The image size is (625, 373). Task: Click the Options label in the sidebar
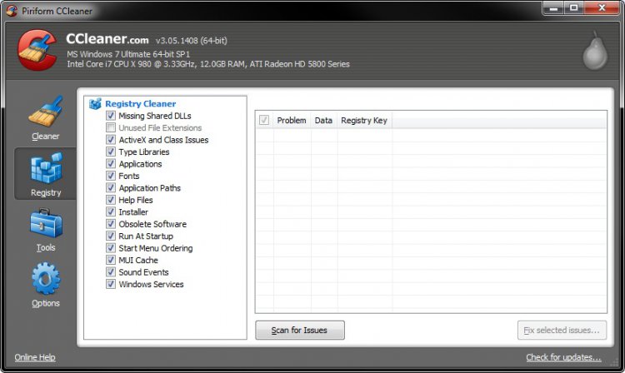(46, 303)
